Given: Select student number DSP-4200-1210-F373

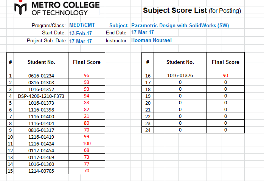Looking at the screenshot, I should [x=41, y=96].
